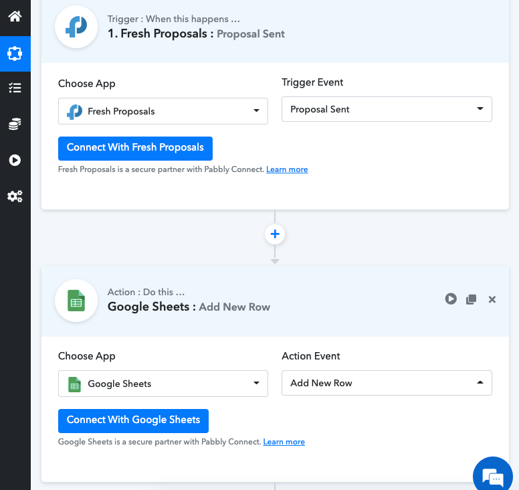Click Connect With Google Sheets button
The height and width of the screenshot is (490, 519).
[x=133, y=421]
